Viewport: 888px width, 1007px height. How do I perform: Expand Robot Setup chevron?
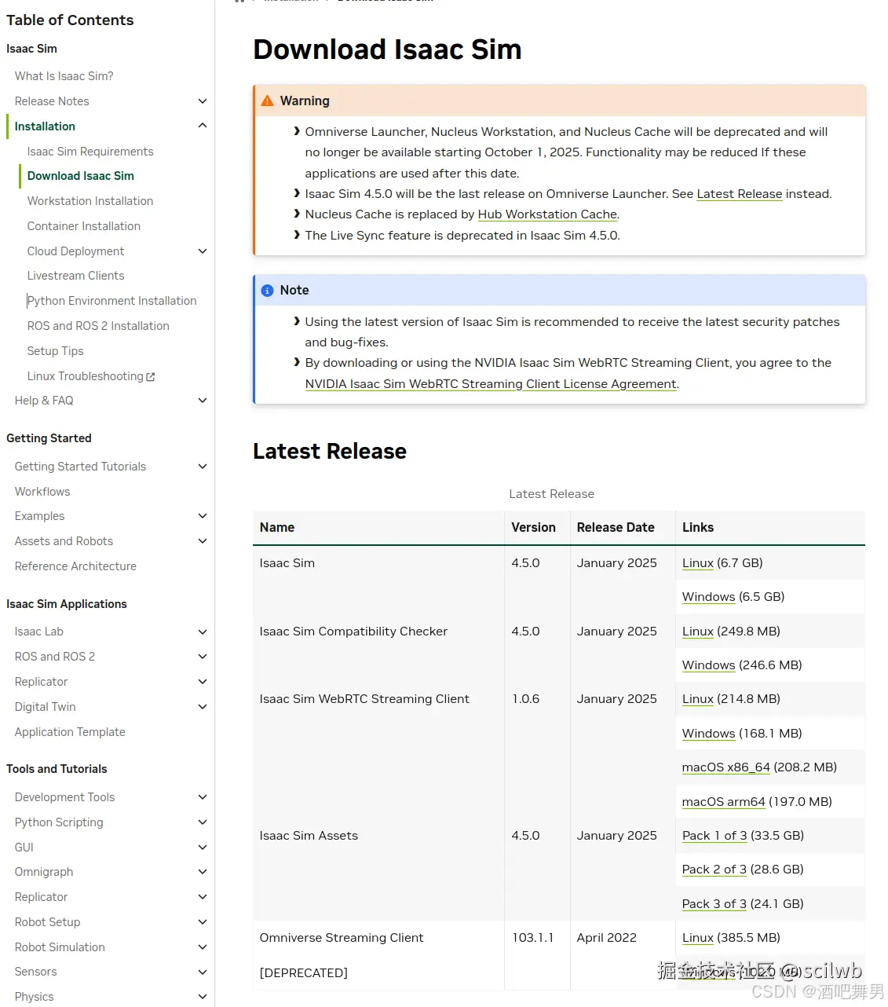[x=203, y=922]
